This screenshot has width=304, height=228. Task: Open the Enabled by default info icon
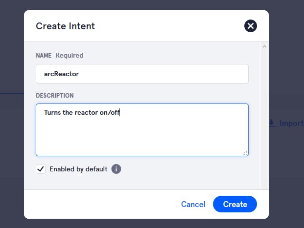point(116,169)
